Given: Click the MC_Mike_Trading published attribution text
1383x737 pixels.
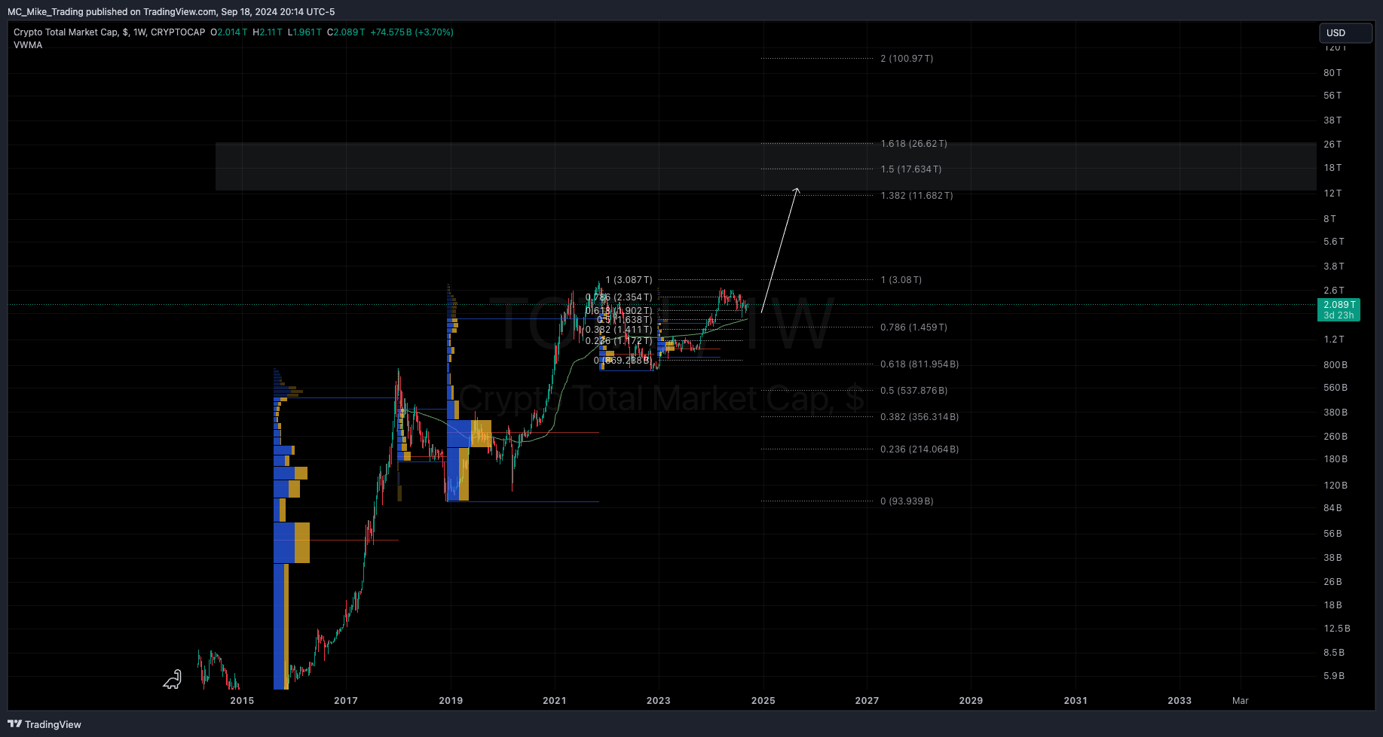Looking at the screenshot, I should [171, 12].
